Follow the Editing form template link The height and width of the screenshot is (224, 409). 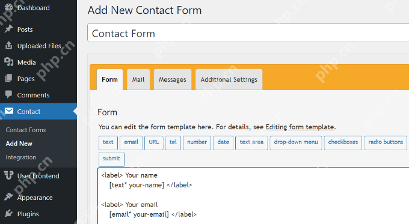coord(300,127)
